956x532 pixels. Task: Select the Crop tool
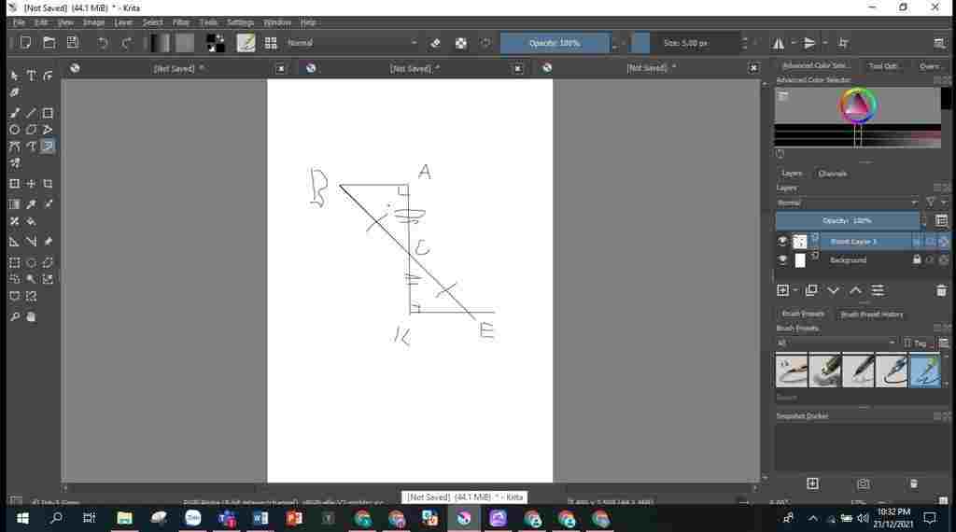tap(48, 184)
